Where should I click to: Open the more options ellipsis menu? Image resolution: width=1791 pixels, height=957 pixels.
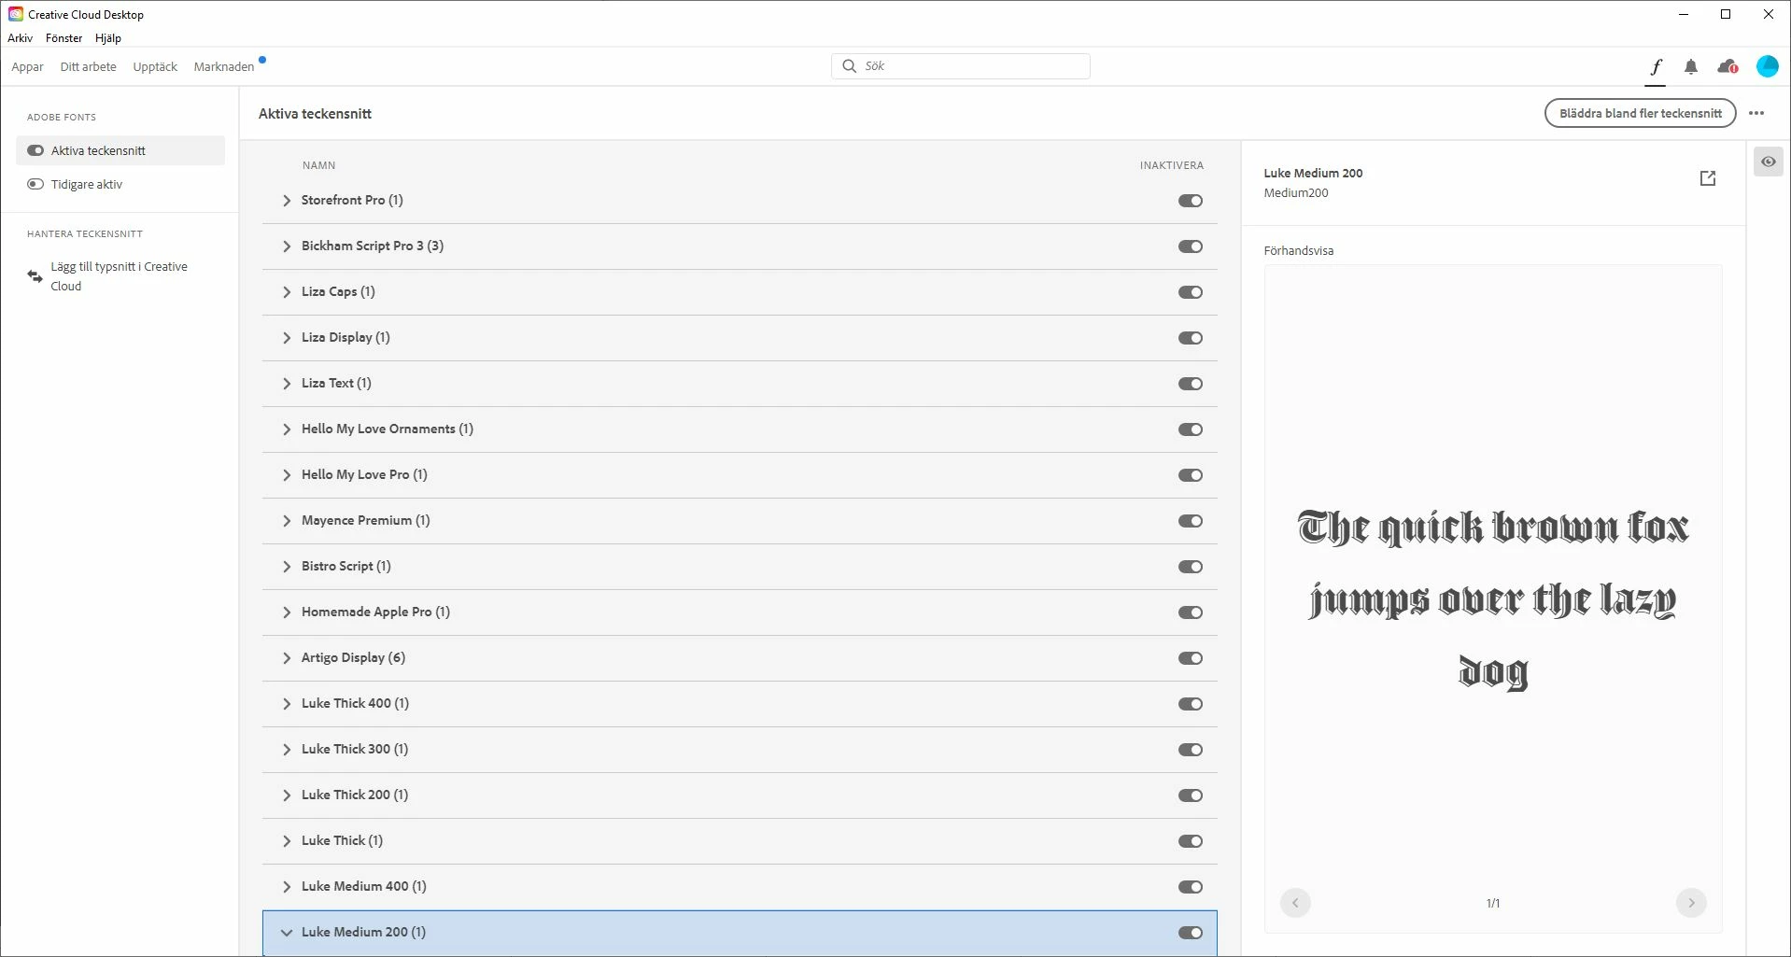(x=1756, y=113)
